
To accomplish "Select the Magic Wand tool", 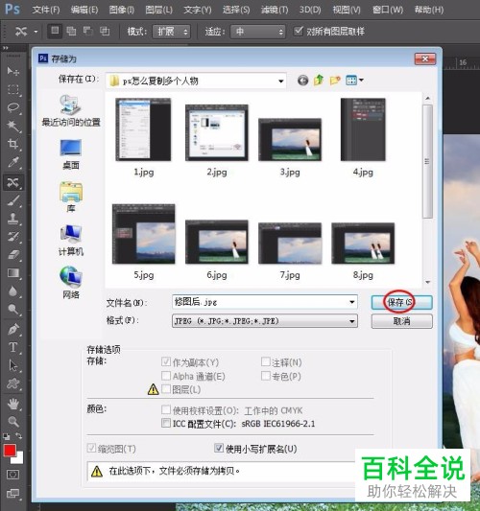I will [x=13, y=126].
